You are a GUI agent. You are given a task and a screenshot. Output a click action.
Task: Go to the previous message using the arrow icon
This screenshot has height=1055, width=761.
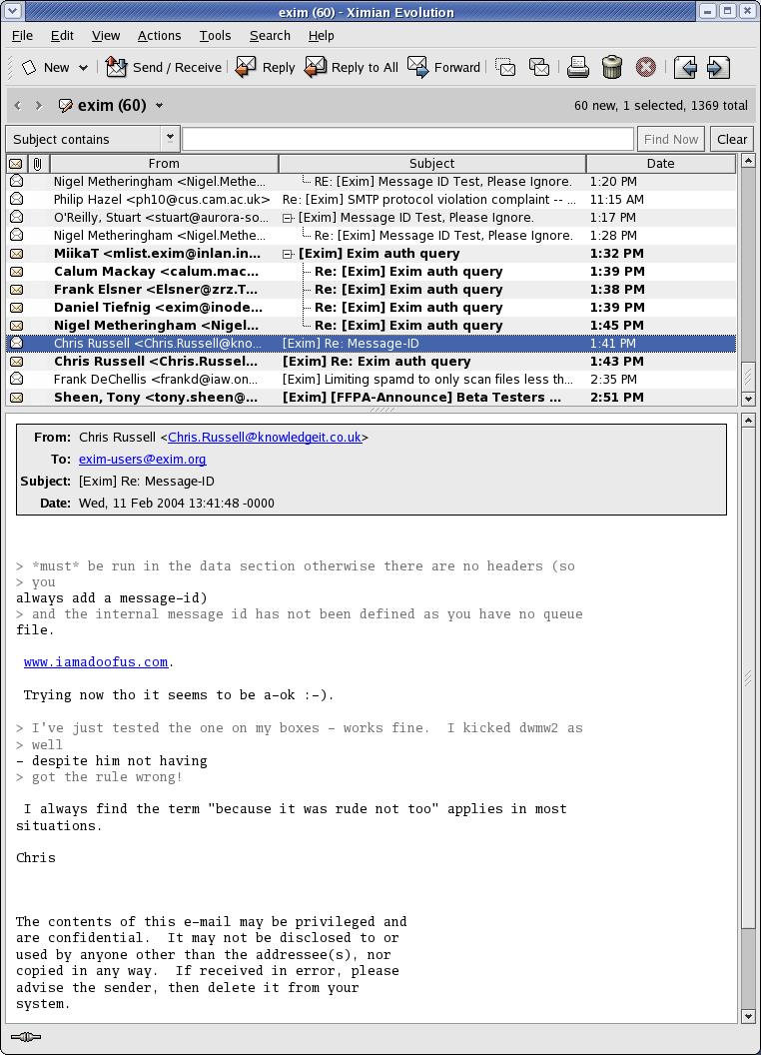click(684, 67)
